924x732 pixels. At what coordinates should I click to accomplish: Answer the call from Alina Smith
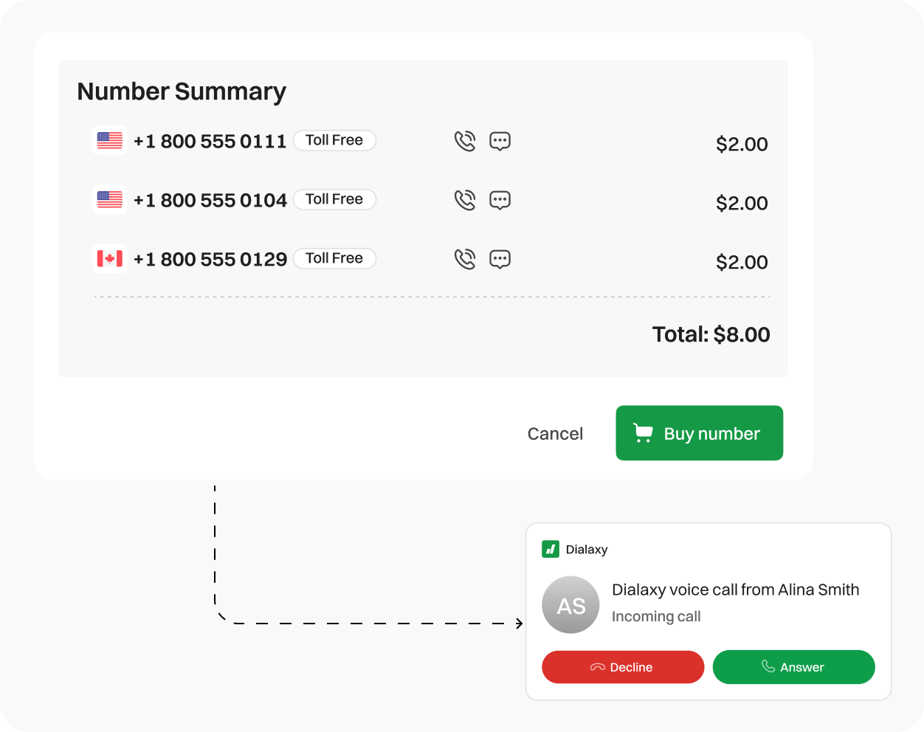coord(793,667)
